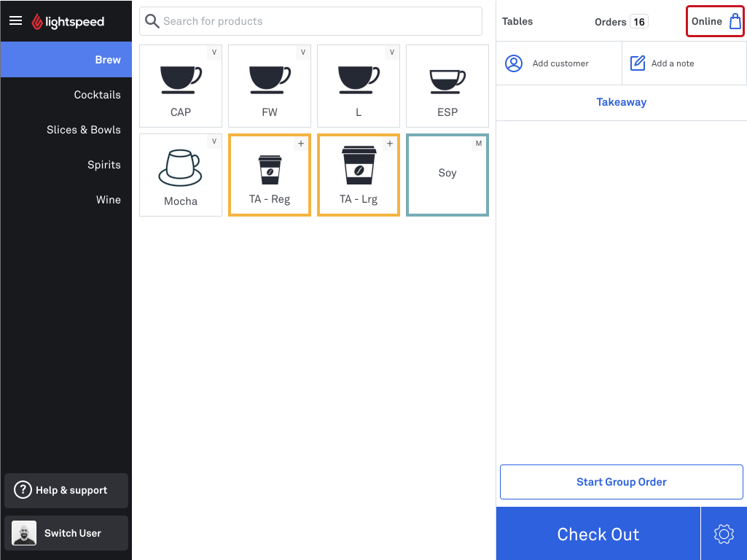The width and height of the screenshot is (747, 560).
Task: Select the CAP coffee cup product
Action: 181,86
